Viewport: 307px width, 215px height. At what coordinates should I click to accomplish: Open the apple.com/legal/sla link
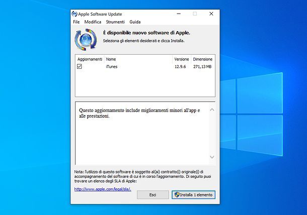tap(103, 189)
